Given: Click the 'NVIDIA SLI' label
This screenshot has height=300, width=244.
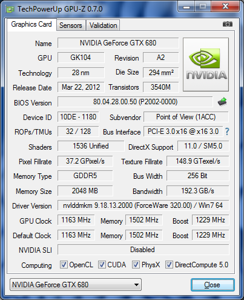Looking at the screenshot, I should click(x=35, y=250).
